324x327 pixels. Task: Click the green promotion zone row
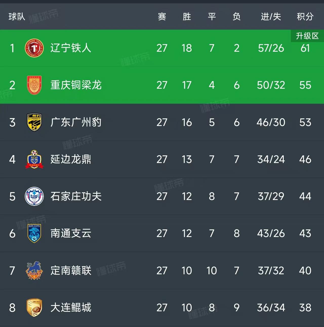[x=162, y=48]
